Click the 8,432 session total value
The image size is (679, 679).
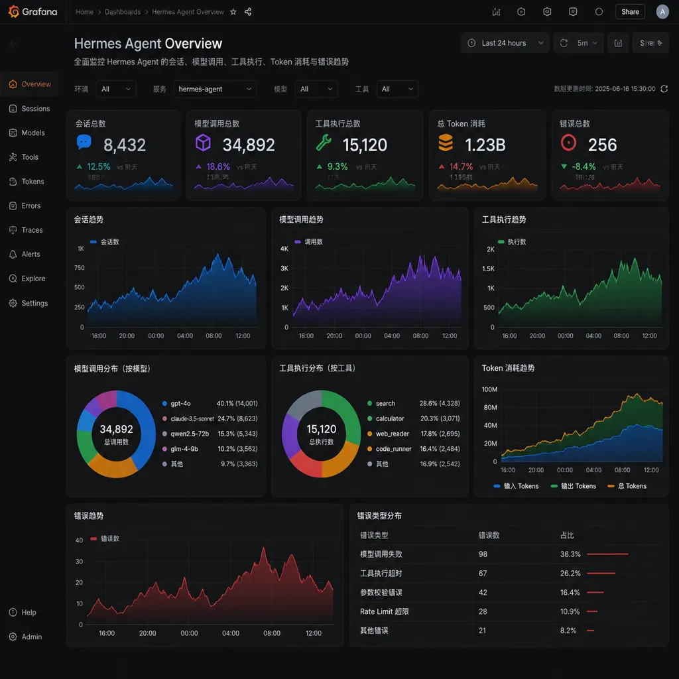pos(125,145)
